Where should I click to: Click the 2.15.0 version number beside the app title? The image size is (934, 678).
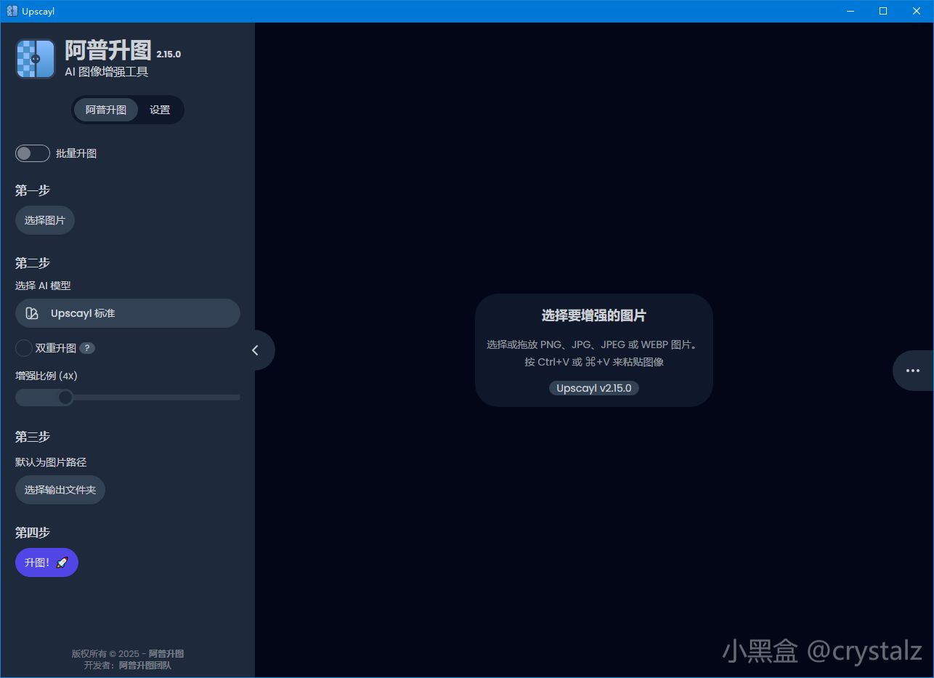pos(168,55)
